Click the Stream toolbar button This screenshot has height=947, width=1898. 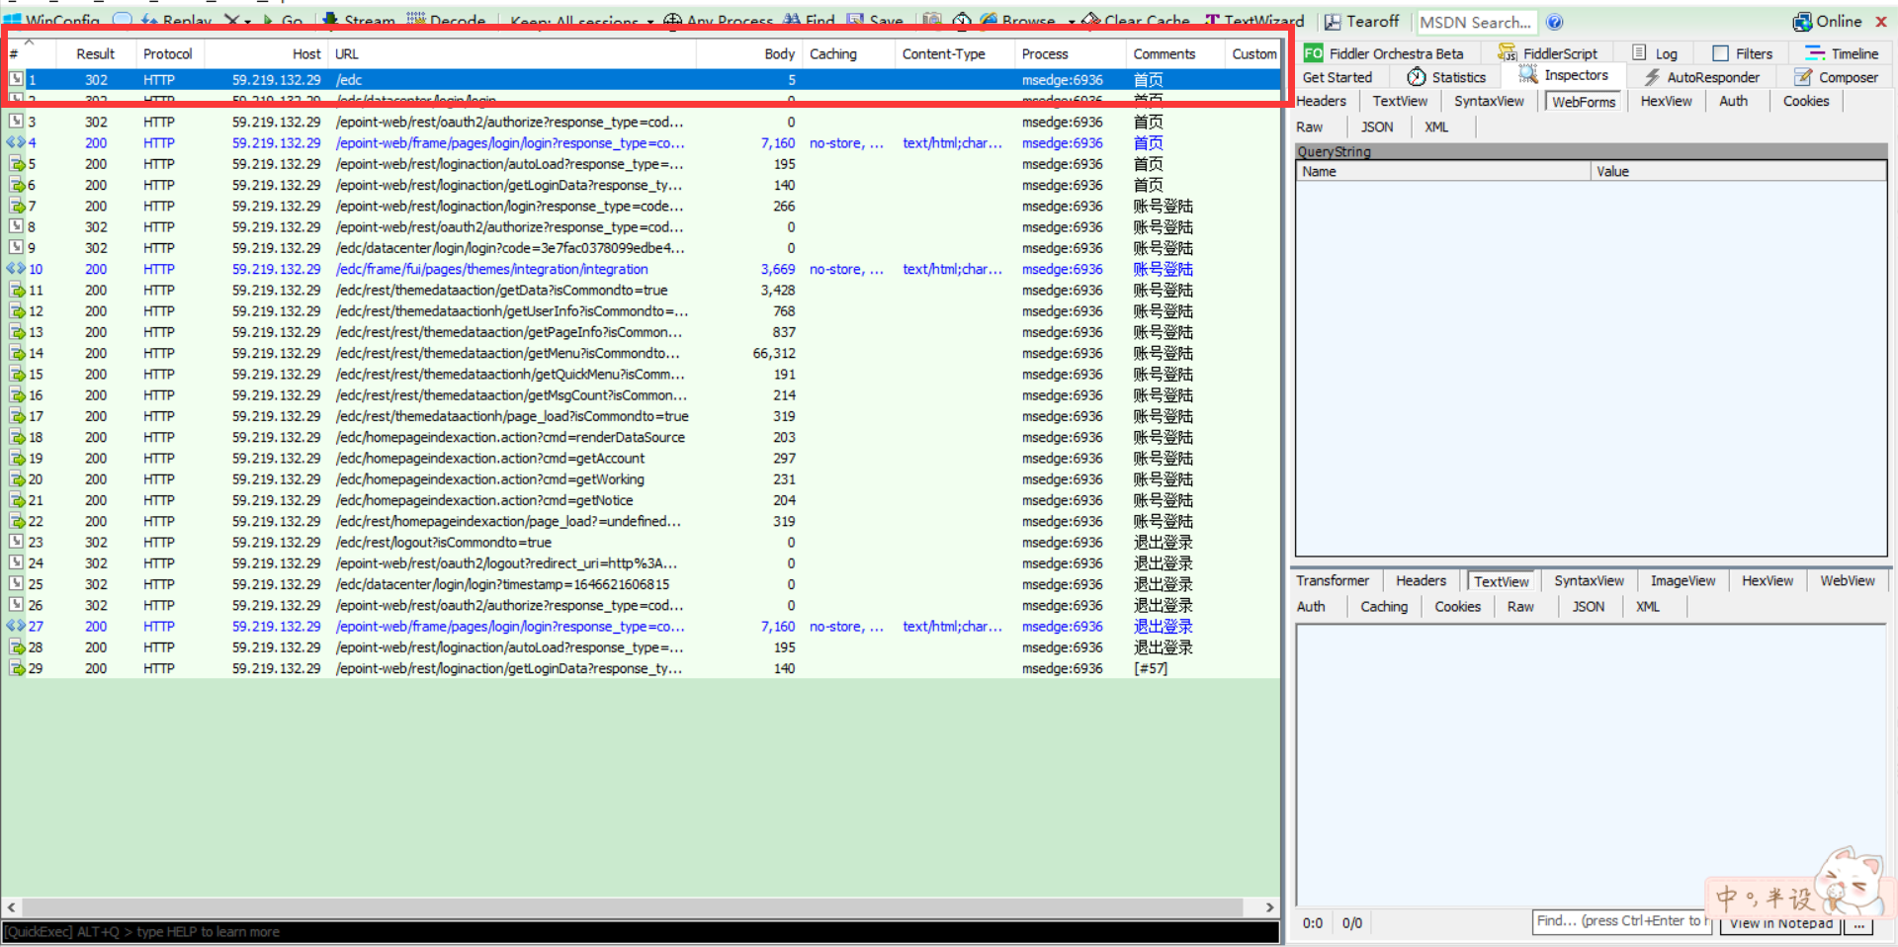click(360, 21)
